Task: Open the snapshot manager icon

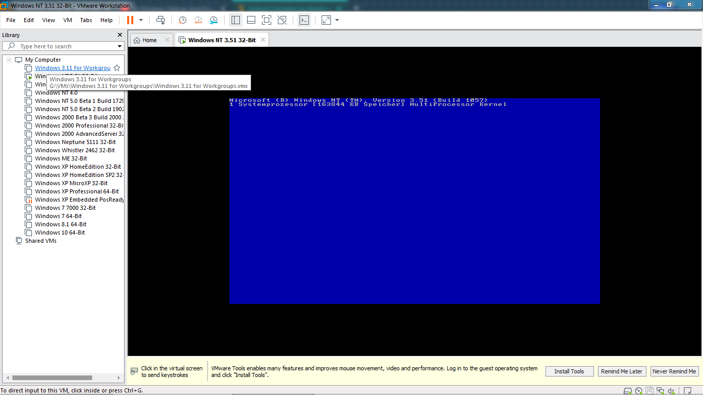Action: pos(214,20)
